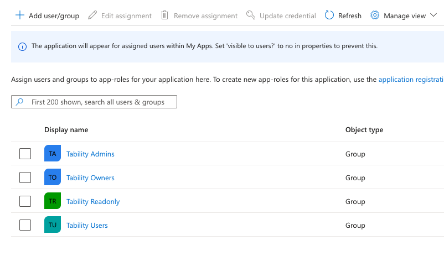Click the Manage view gear icon

point(375,15)
